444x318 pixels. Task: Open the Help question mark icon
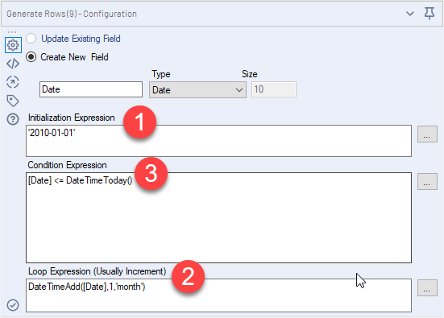click(13, 119)
